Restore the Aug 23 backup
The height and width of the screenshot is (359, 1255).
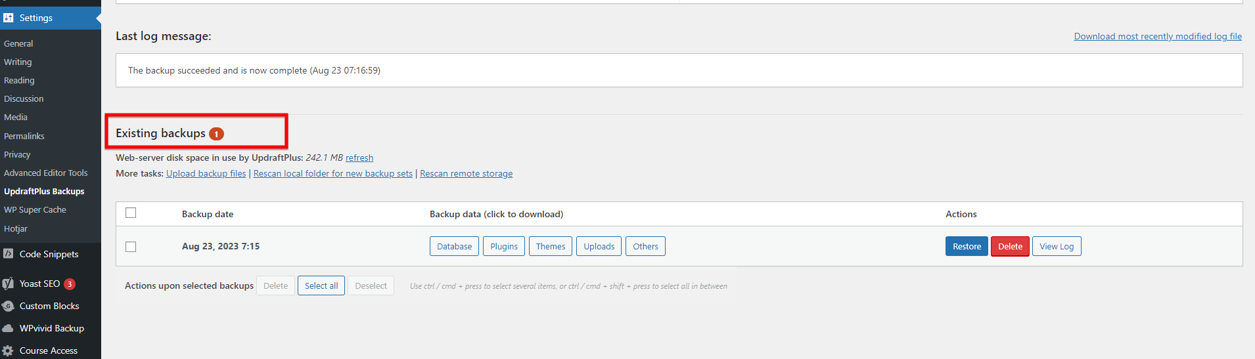[967, 246]
